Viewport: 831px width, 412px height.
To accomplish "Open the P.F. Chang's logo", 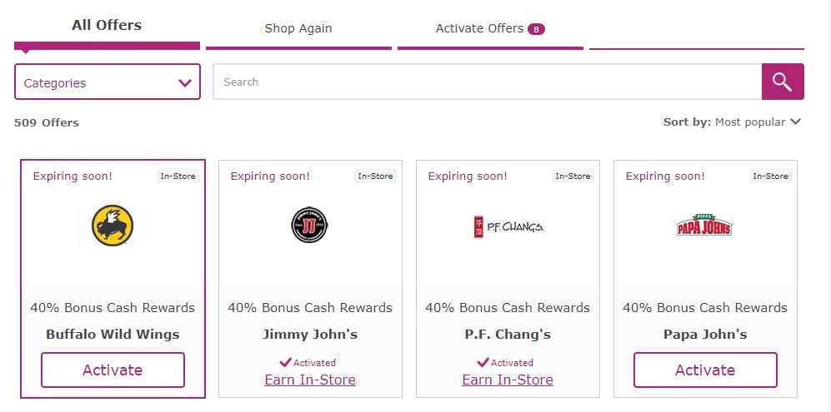I will (x=508, y=226).
